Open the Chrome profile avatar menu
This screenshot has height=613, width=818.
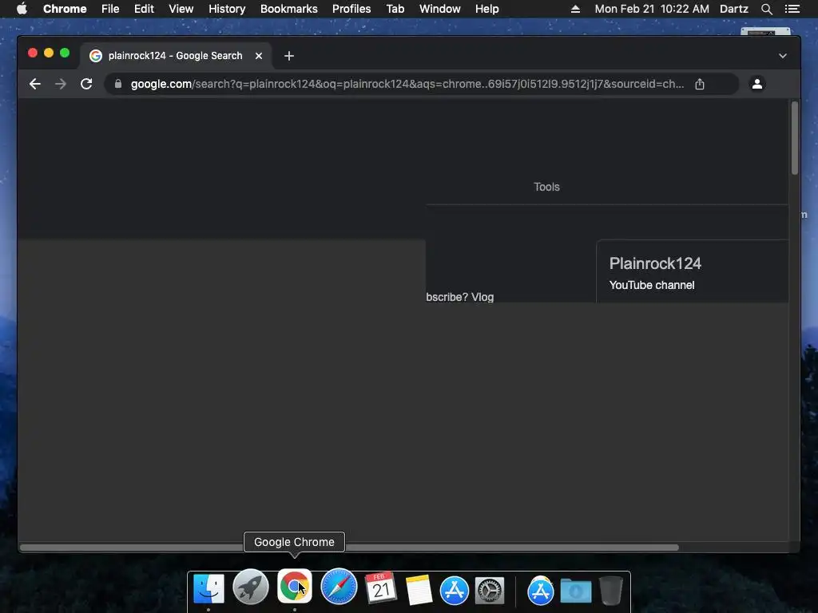click(757, 84)
